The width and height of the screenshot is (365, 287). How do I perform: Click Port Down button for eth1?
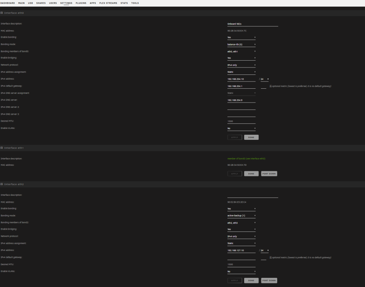[x=269, y=173]
